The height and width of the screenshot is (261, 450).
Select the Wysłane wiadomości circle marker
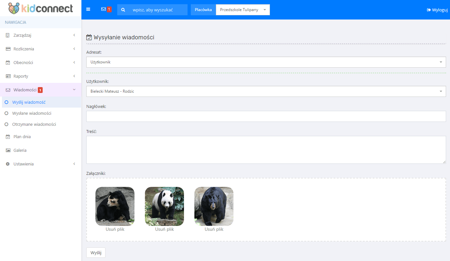pos(6,113)
